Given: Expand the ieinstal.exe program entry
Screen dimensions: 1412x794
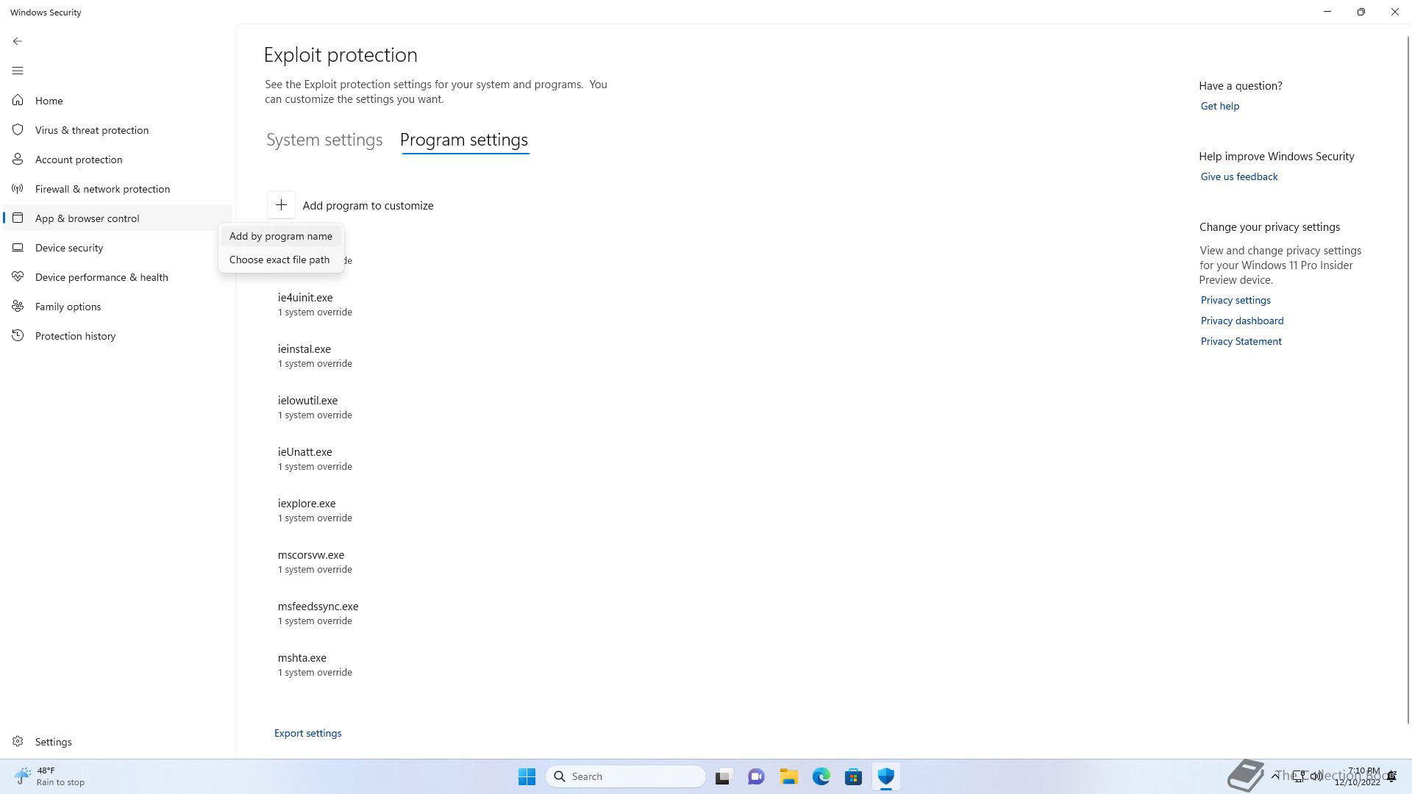Looking at the screenshot, I should [x=315, y=356].
